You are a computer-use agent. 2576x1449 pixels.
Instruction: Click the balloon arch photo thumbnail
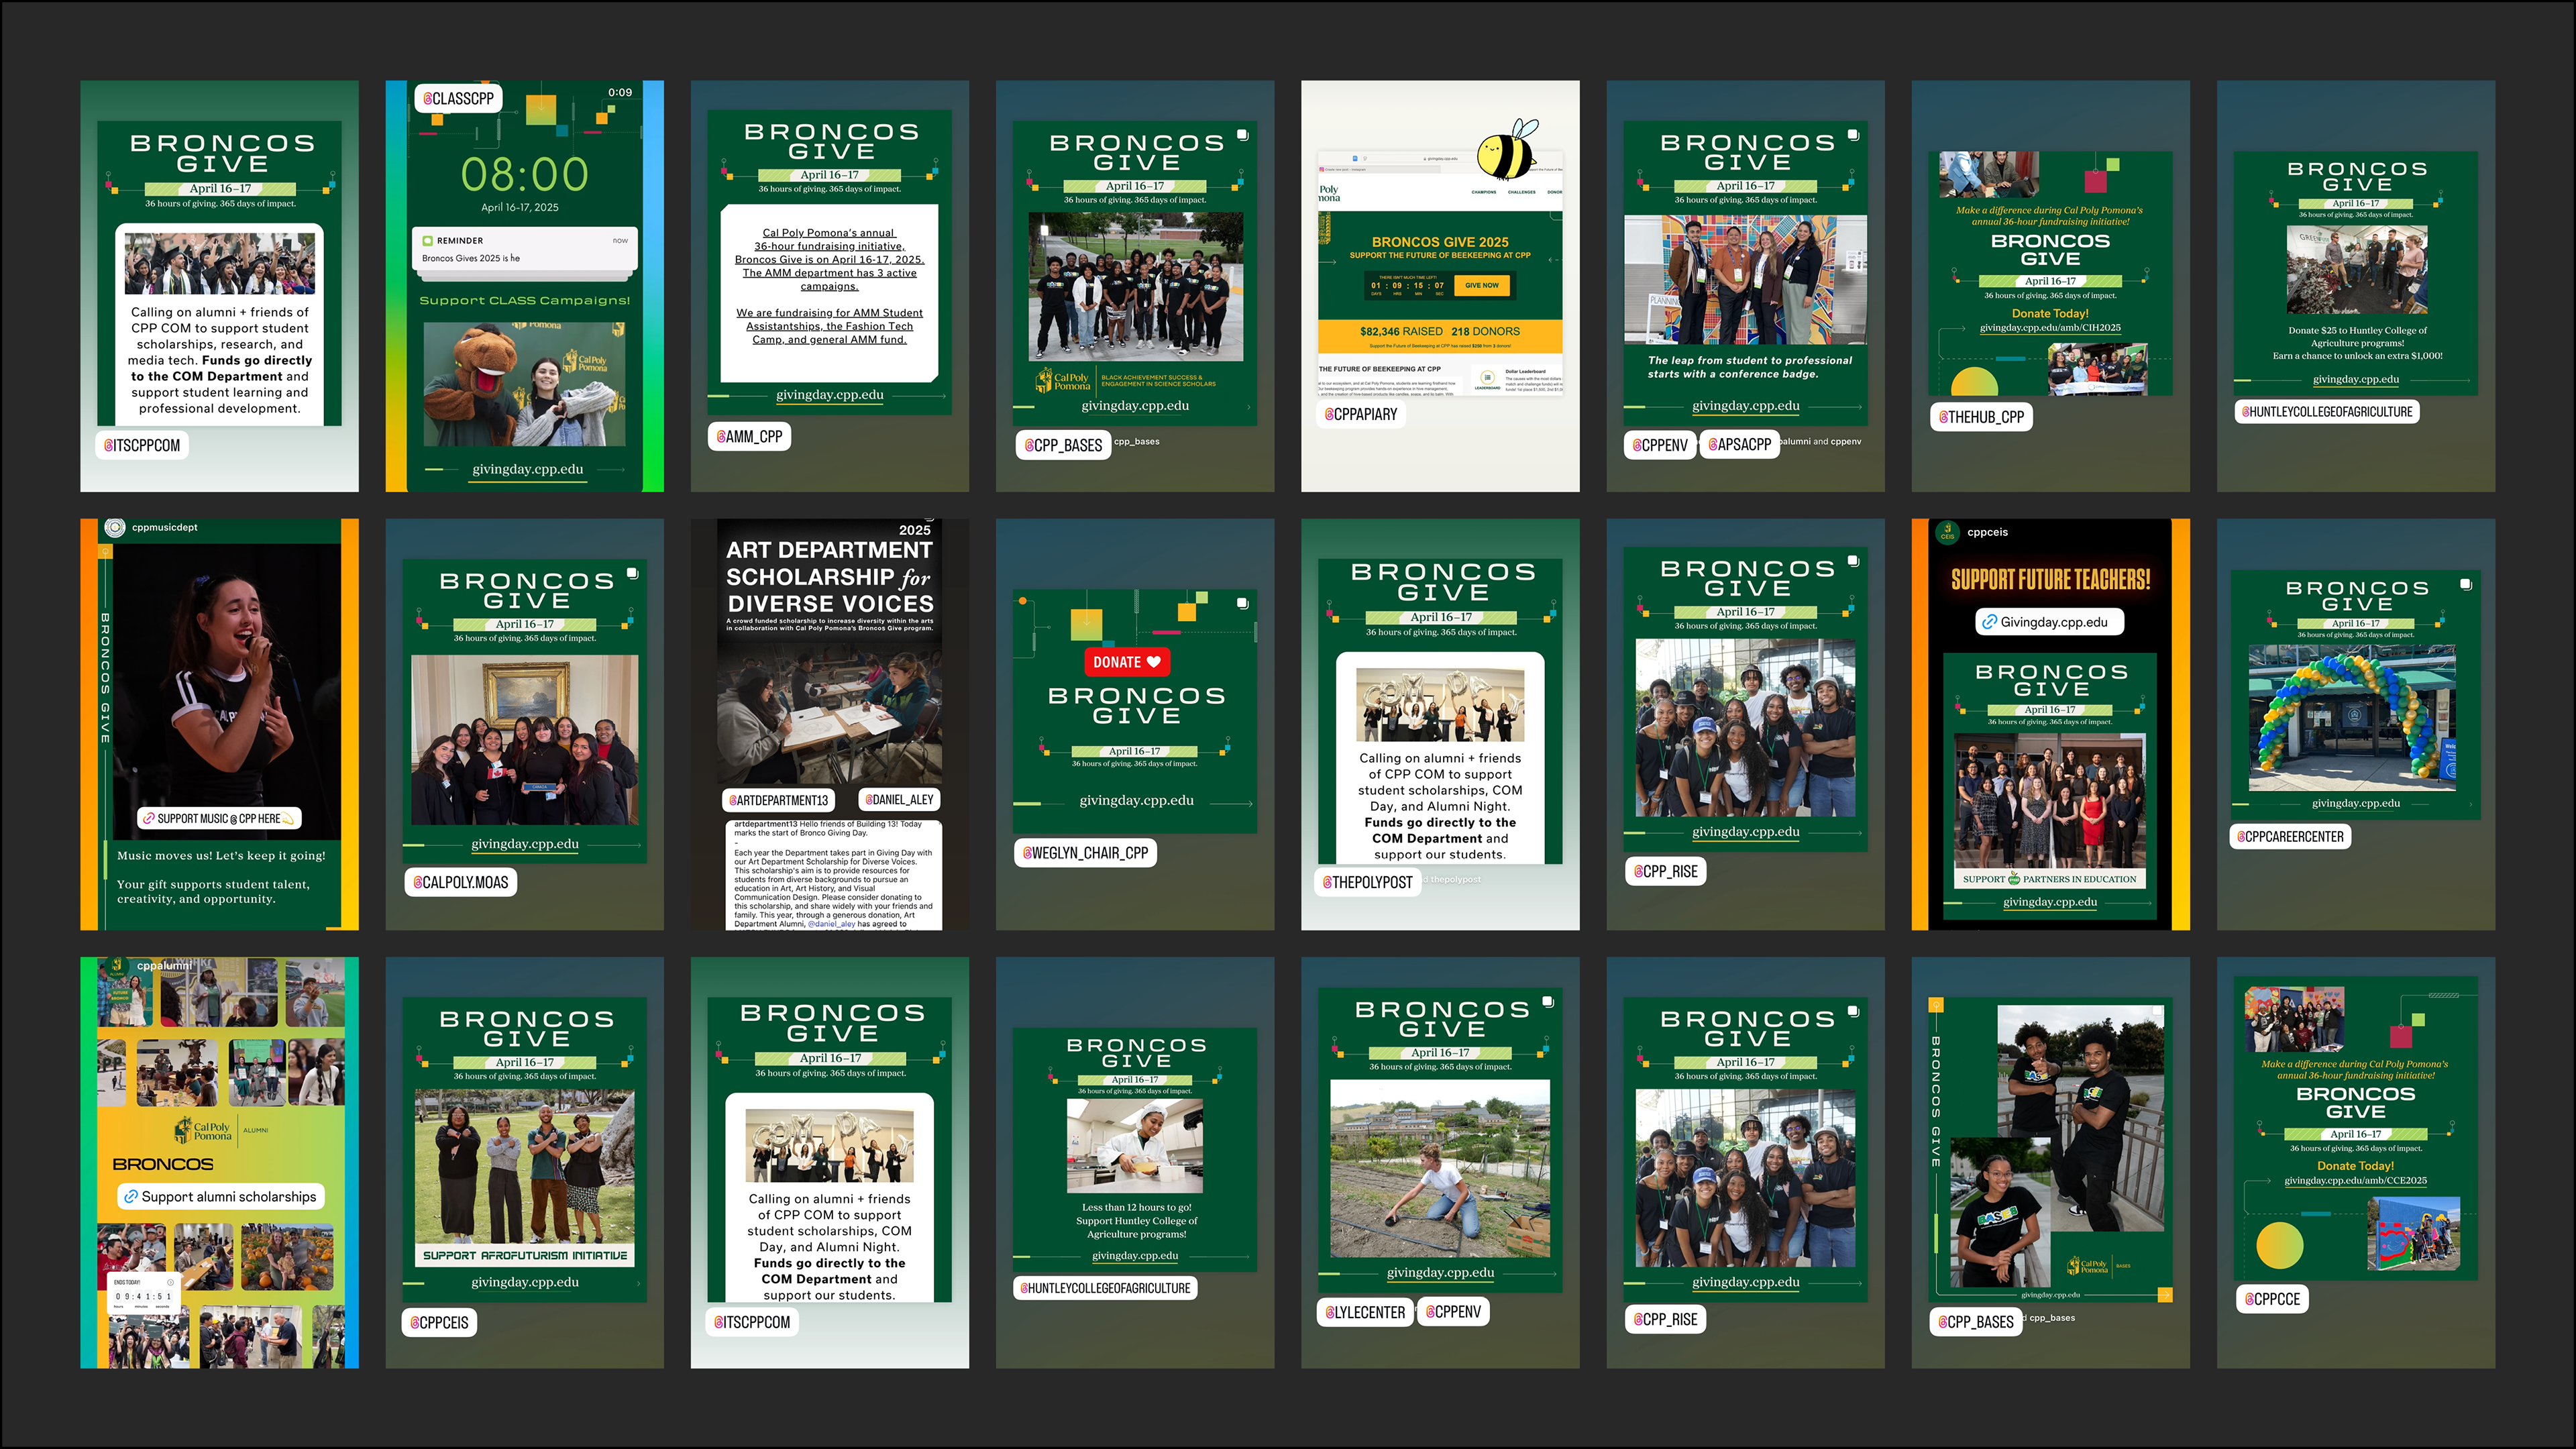pos(2352,717)
